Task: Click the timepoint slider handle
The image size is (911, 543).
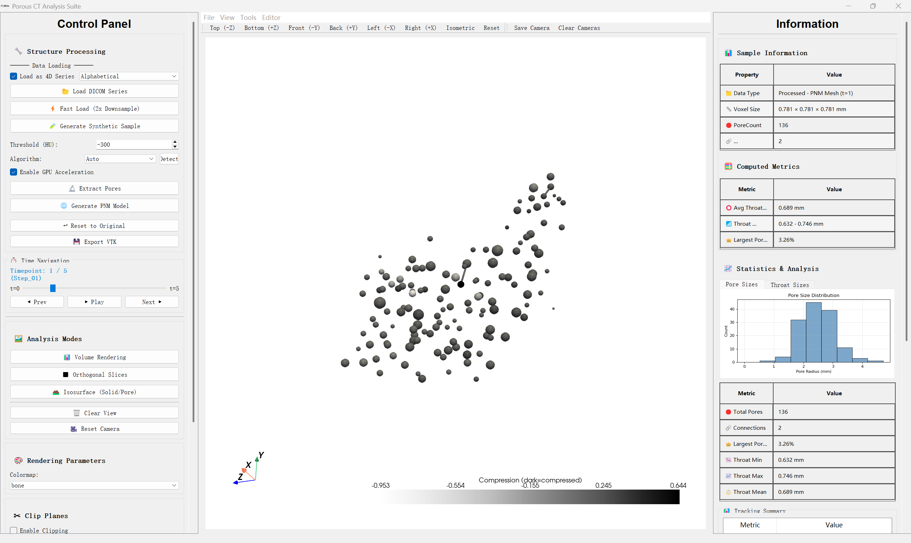Action: click(53, 288)
